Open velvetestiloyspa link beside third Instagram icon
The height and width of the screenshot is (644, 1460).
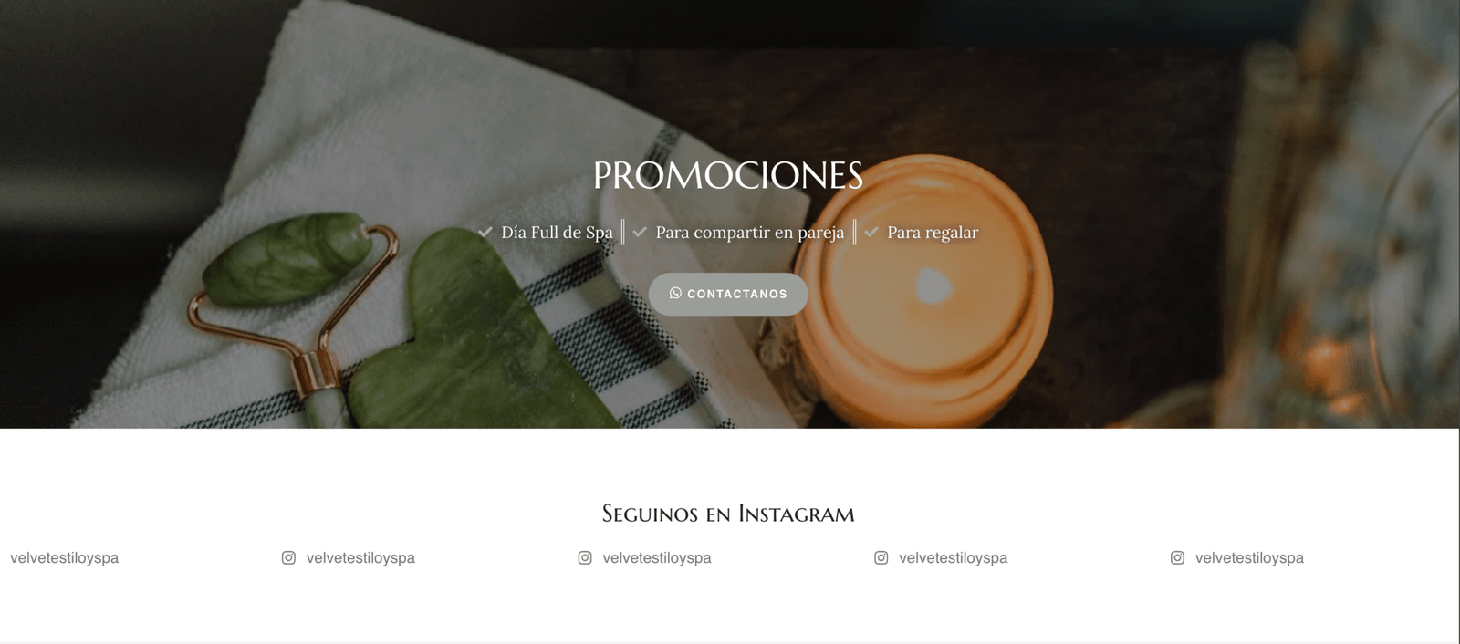pos(954,557)
